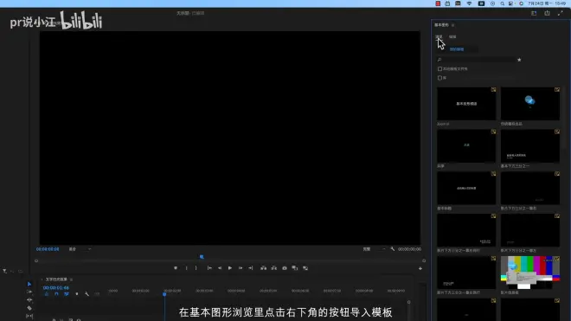Open Essential Graphics panel menu

452,25
